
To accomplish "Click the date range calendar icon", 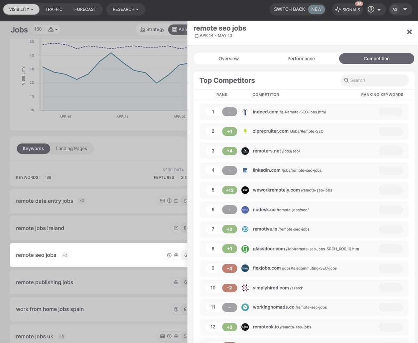I will coord(196,36).
